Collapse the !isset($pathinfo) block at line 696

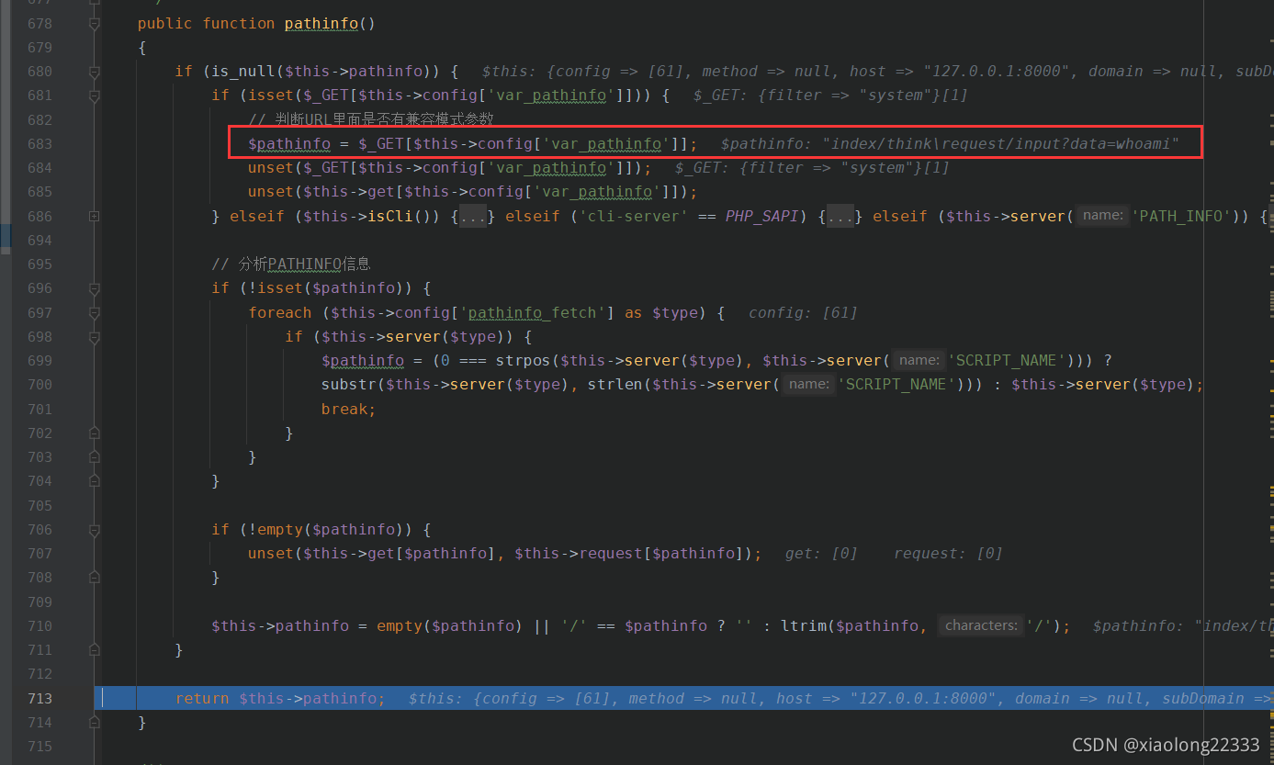pos(94,288)
